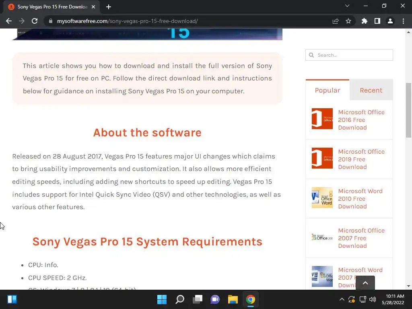Open the Chrome profile icon

pos(390,21)
